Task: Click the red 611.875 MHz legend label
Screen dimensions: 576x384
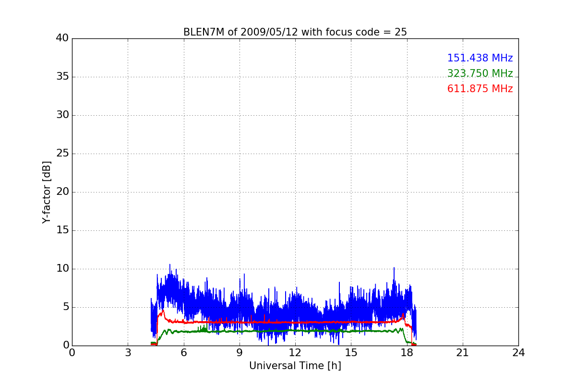Action: (x=480, y=89)
